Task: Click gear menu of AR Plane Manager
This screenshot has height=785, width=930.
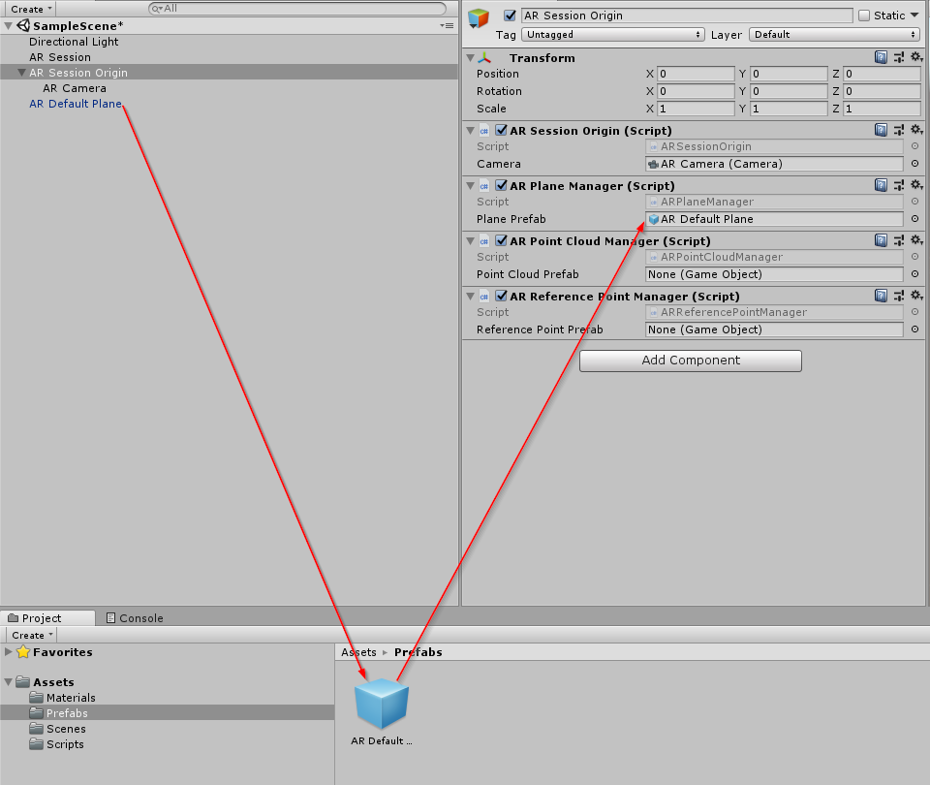Action: pyautogui.click(x=915, y=185)
